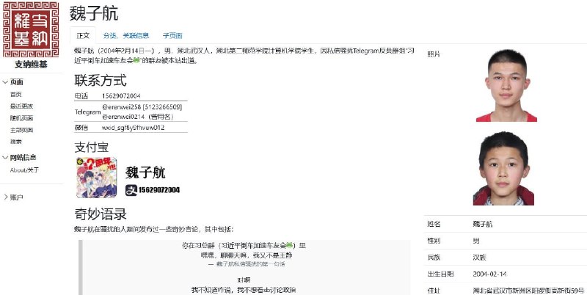This screenshot has width=587, height=295.
Task: Click the 住址 label in the infobox
Action: point(434,290)
